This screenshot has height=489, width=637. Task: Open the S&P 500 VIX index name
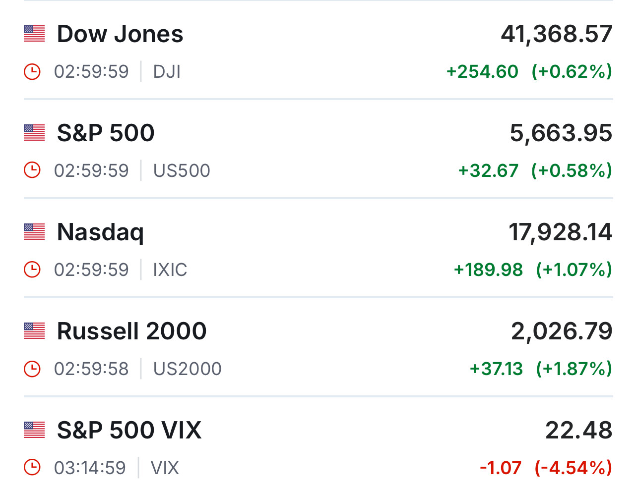(x=129, y=431)
